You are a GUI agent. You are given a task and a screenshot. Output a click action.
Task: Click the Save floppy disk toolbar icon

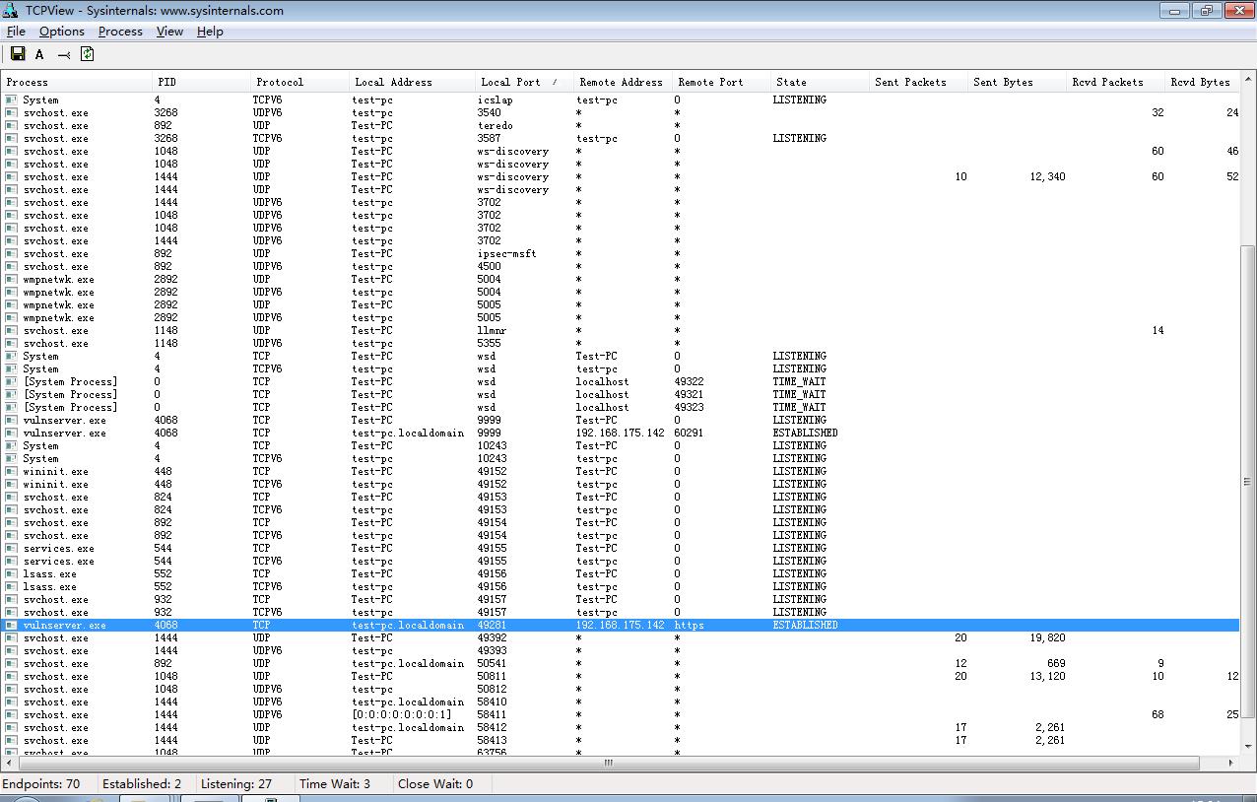(x=18, y=54)
